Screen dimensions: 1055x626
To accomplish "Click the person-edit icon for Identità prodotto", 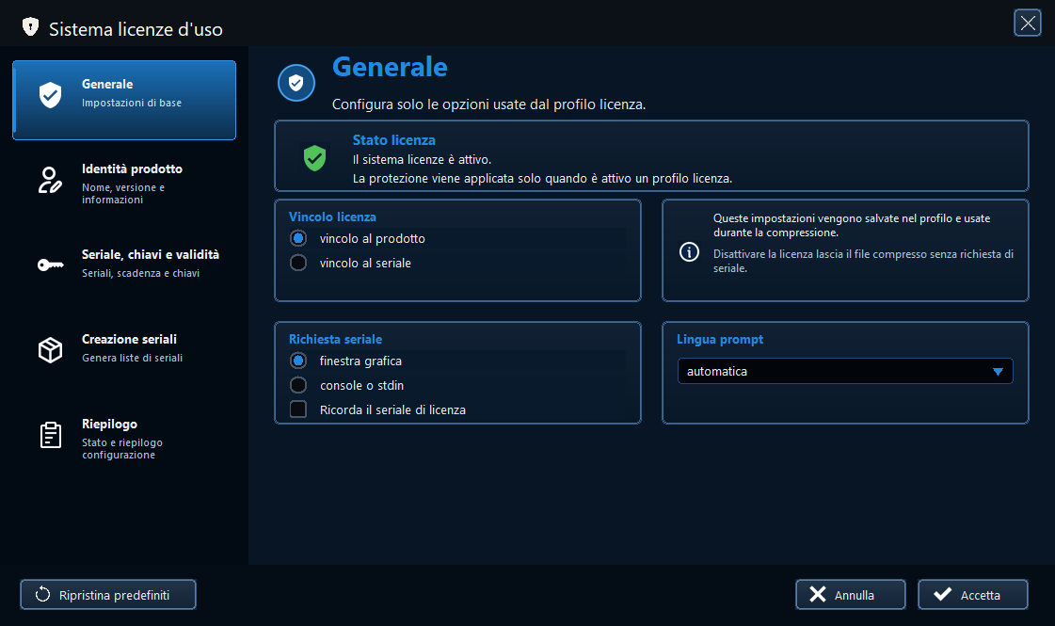I will click(50, 181).
